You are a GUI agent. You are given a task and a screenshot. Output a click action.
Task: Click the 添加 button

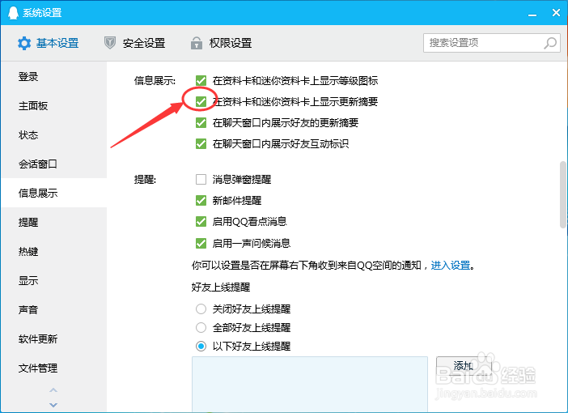coord(464,366)
